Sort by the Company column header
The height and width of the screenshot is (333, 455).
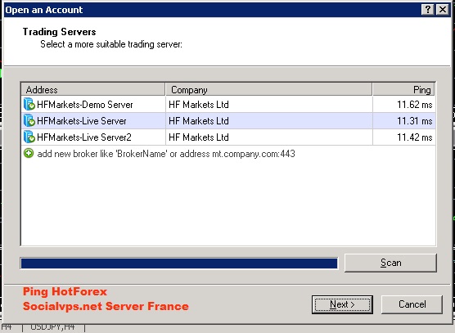pyautogui.click(x=268, y=90)
